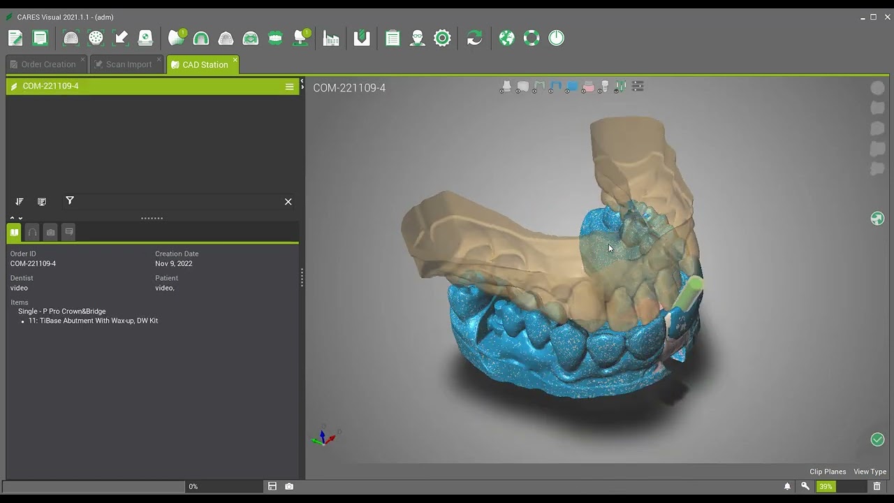Screen dimensions: 894x503
Task: Select the green order info book tab
Action: (14, 232)
